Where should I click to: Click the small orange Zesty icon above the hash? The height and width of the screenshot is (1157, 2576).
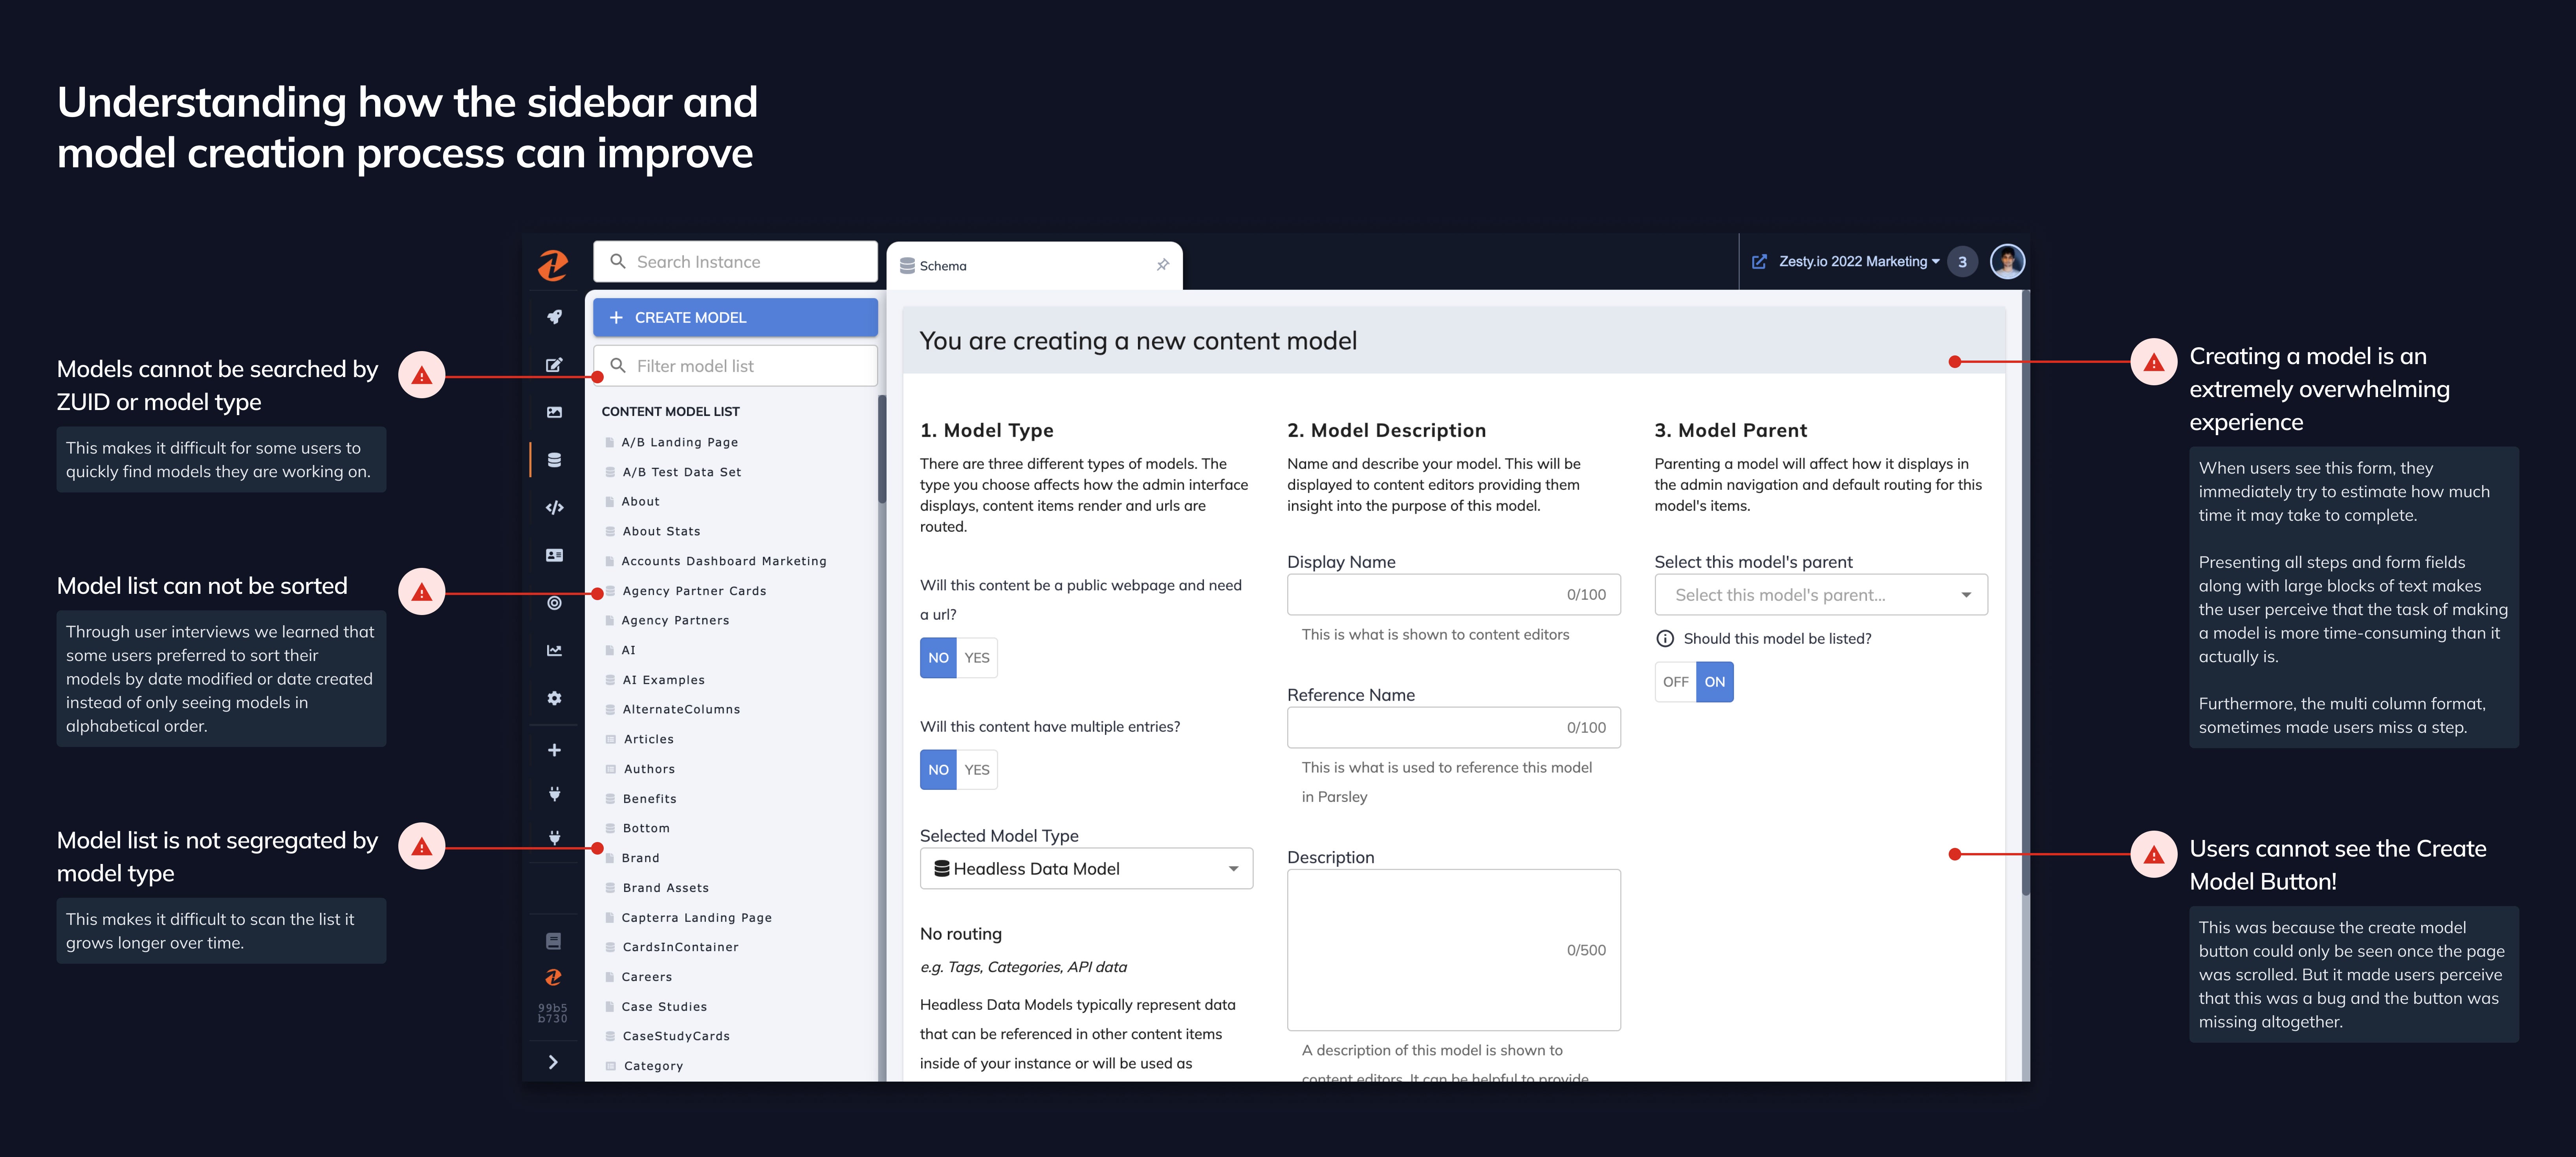(553, 977)
